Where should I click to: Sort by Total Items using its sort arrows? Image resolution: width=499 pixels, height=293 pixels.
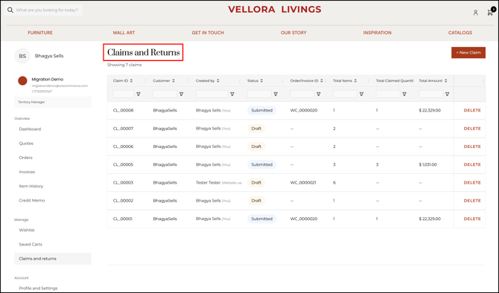(x=355, y=81)
